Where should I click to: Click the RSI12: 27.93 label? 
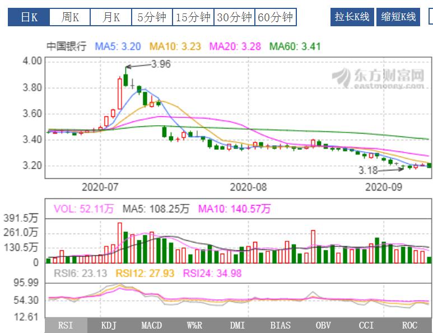[145, 273]
